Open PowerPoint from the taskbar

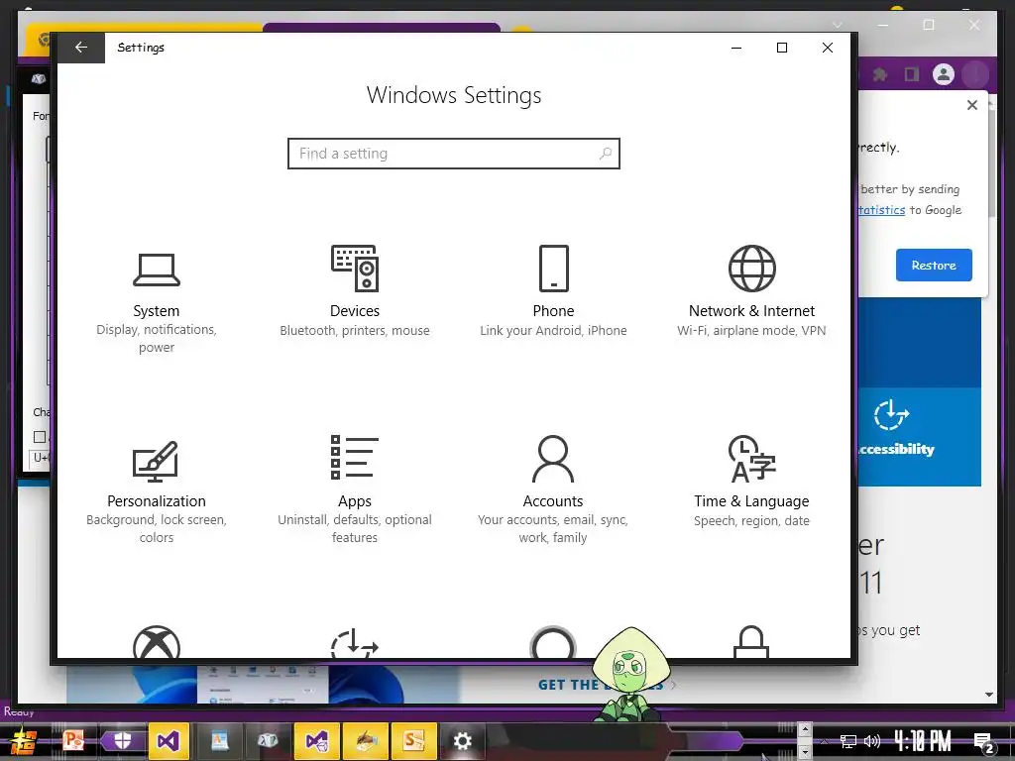click(x=73, y=740)
